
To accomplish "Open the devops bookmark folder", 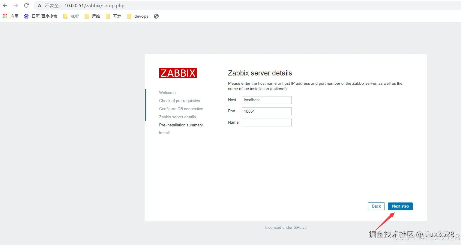I will coord(137,16).
